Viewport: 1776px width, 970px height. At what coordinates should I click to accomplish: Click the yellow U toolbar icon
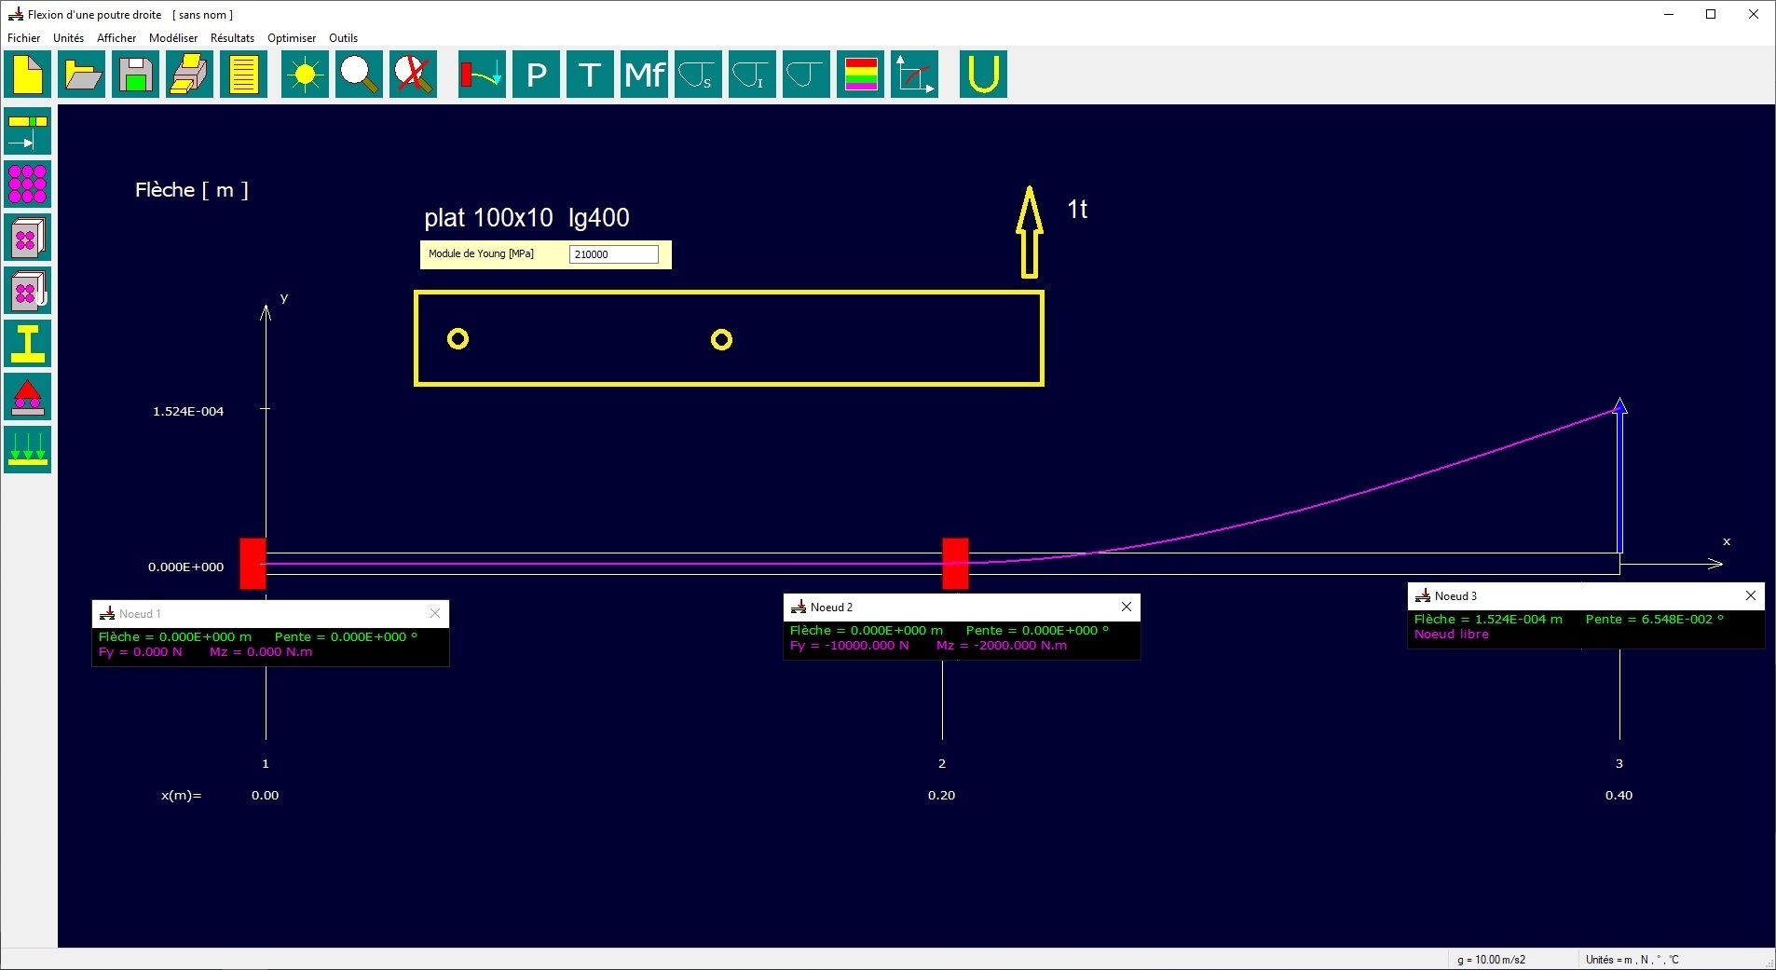(x=984, y=75)
